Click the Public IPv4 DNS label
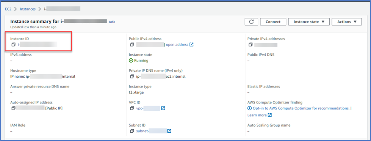 click(x=261, y=55)
